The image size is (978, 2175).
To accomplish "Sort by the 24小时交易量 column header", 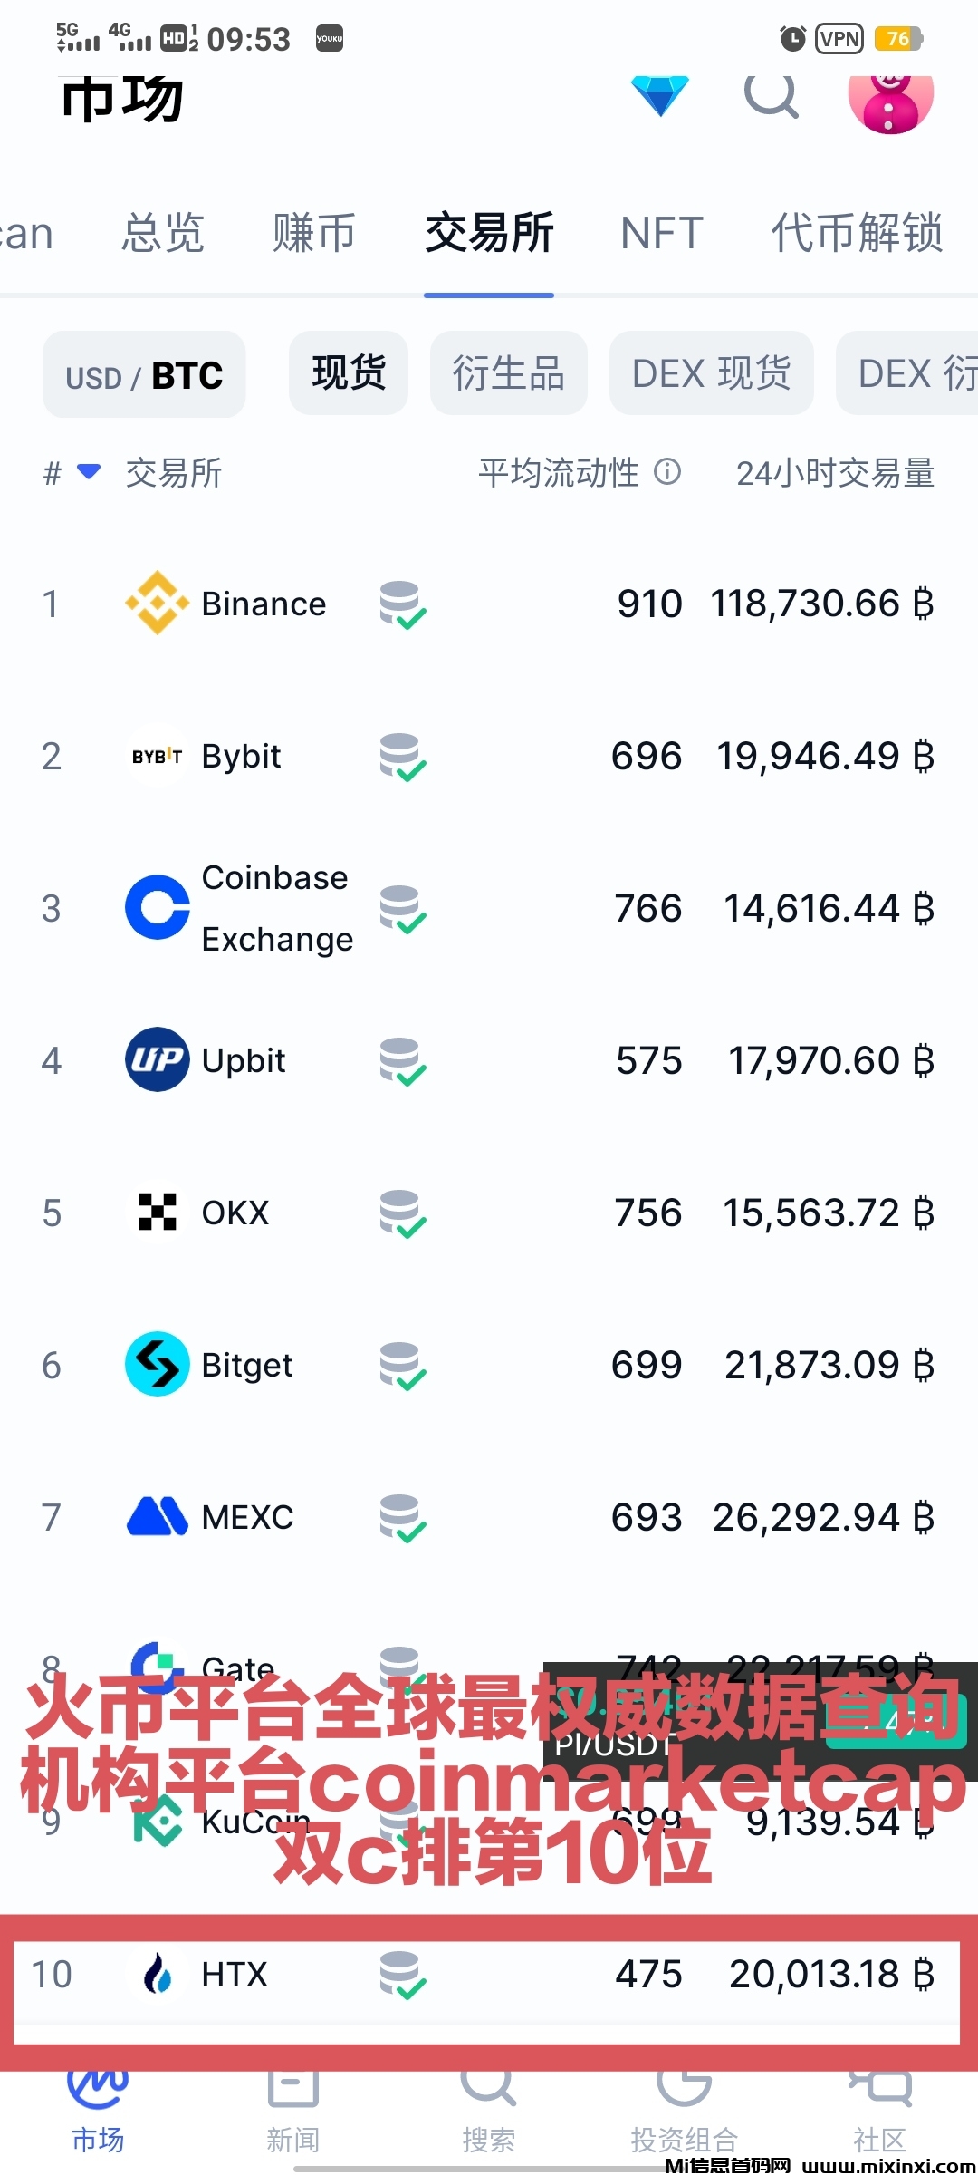I will 835,472.
